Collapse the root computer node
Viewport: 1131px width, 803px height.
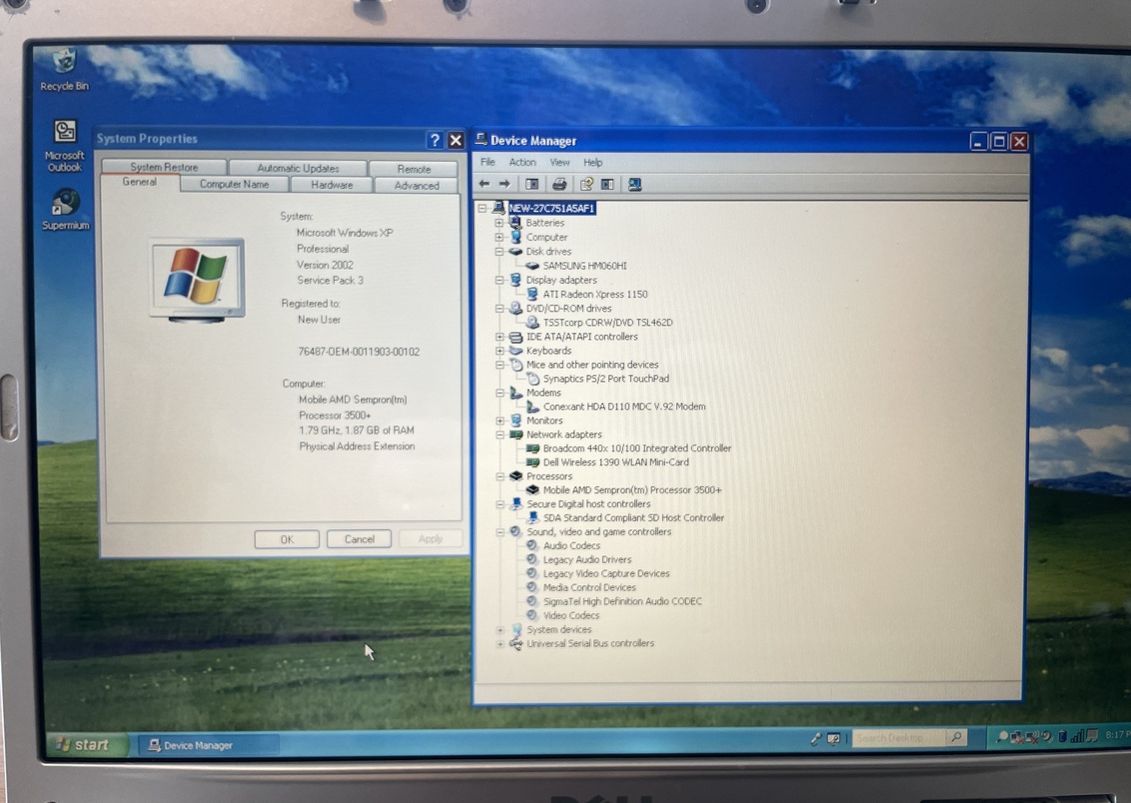[x=482, y=209]
